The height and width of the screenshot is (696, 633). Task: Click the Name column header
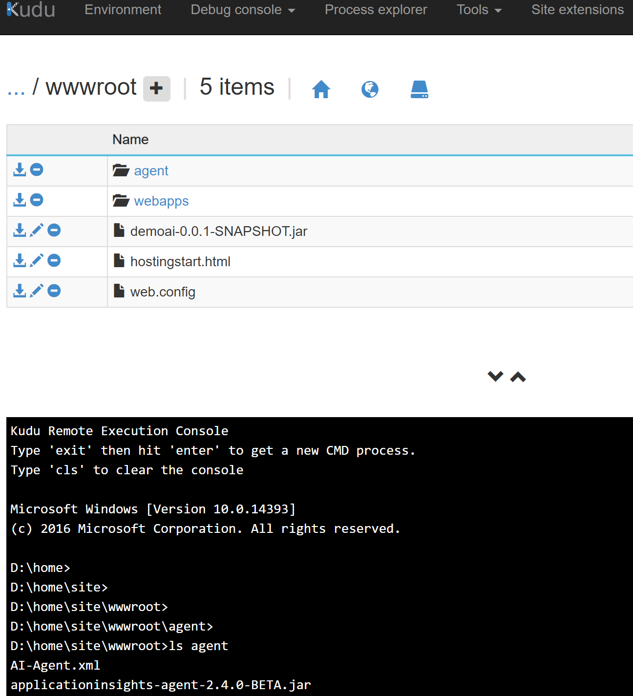click(130, 140)
